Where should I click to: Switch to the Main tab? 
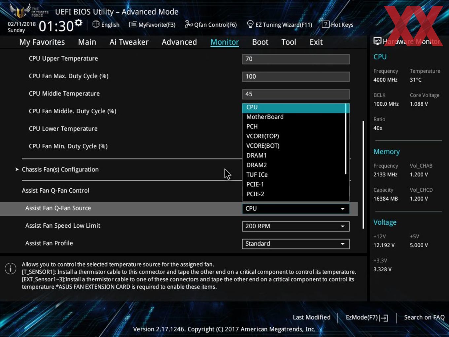point(87,42)
